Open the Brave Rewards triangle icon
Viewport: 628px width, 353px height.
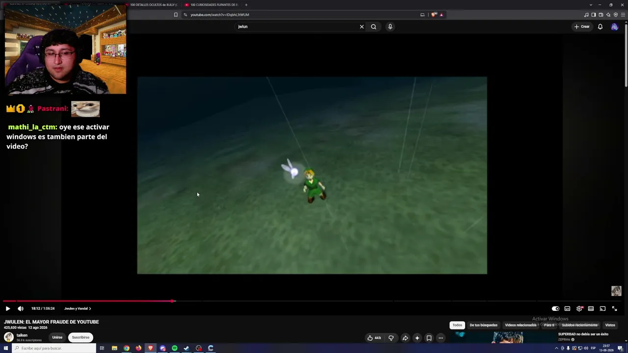(441, 15)
